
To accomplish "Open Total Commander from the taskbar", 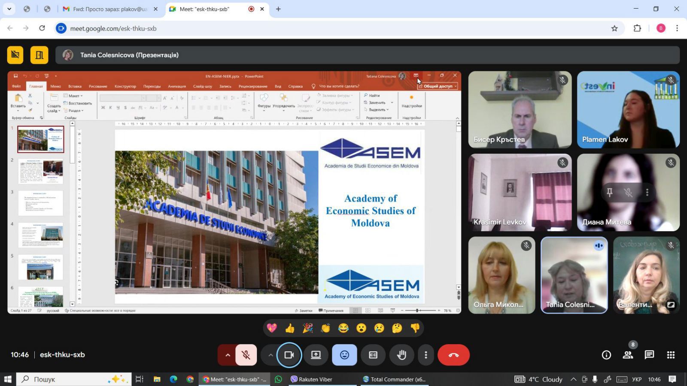I will coord(394,379).
